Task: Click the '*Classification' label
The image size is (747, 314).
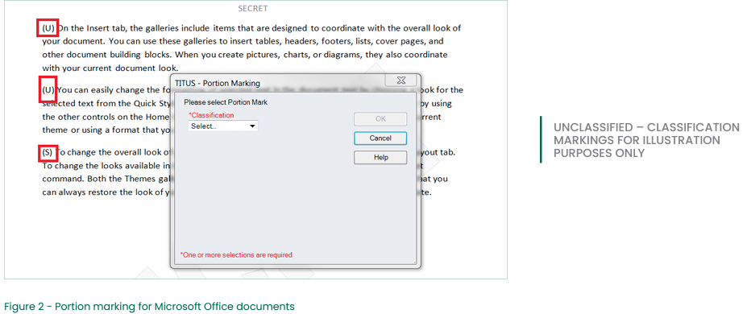Action: tap(211, 115)
